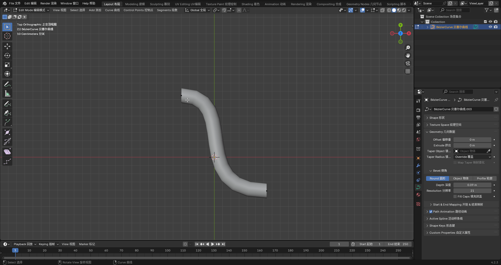Screen dimensions: 501x265
Task: Open the Segments menu
Action: pos(167,10)
